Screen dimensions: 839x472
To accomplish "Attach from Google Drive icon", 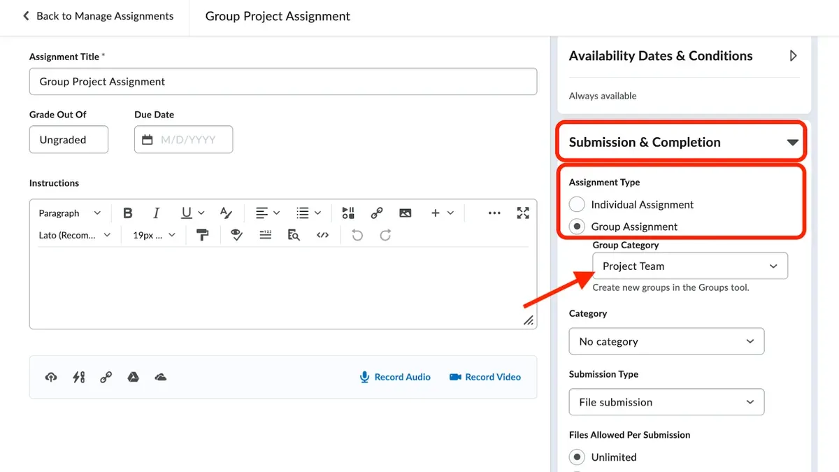I will coord(133,378).
